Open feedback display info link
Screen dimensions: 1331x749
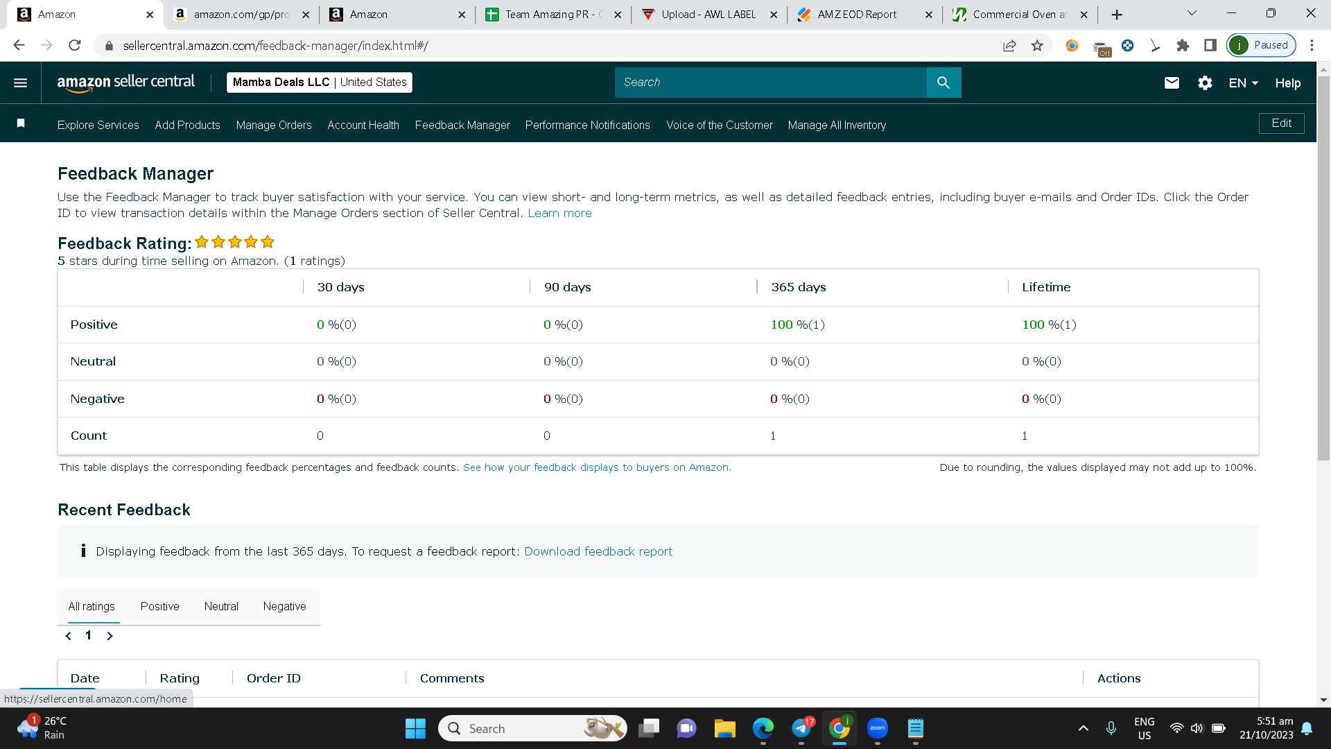tap(597, 467)
